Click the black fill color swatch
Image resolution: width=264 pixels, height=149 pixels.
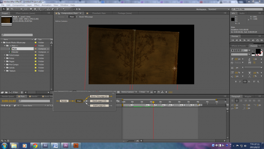pos(258,51)
